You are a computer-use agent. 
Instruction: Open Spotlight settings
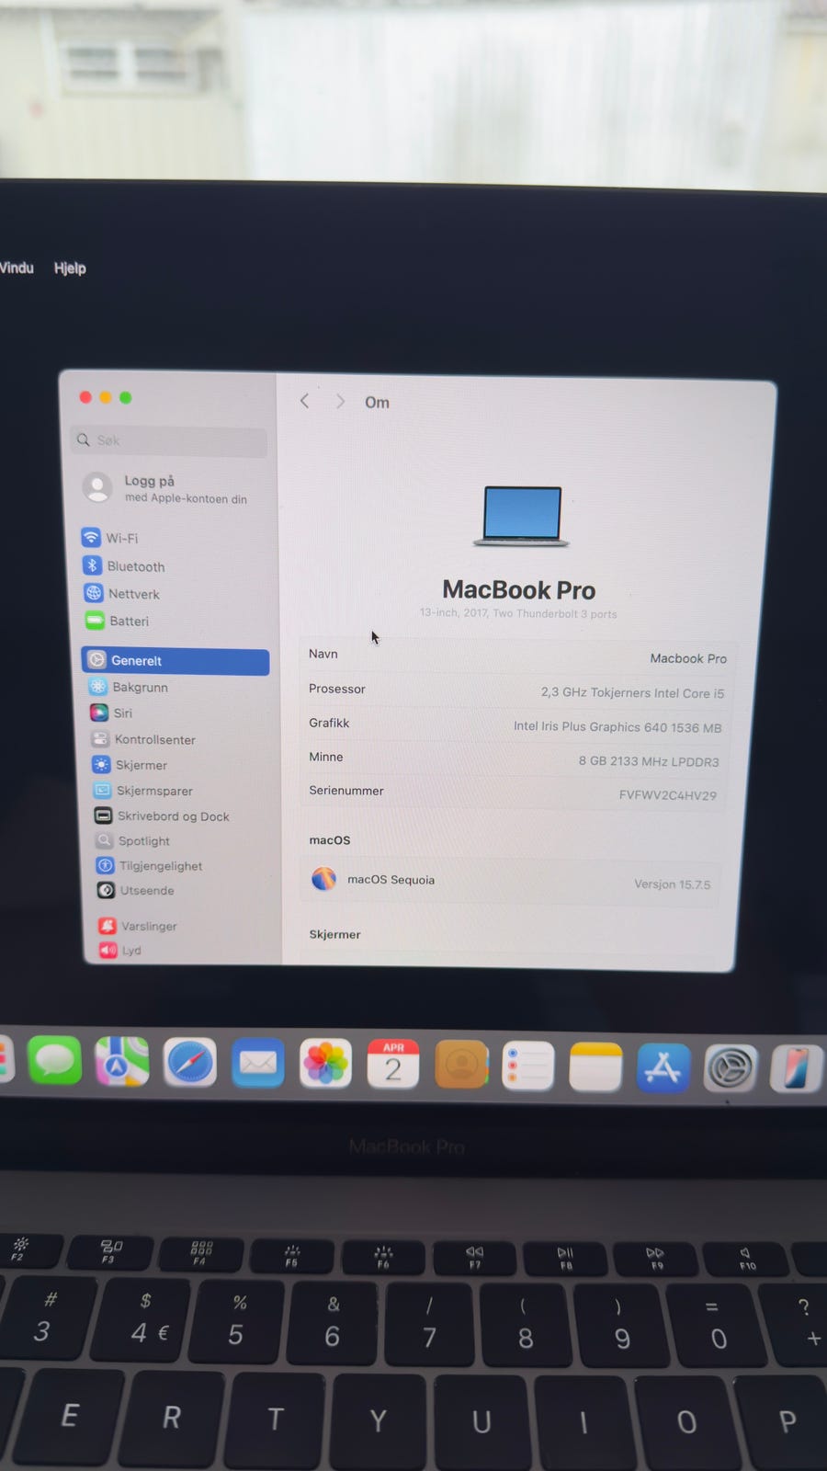(133, 841)
